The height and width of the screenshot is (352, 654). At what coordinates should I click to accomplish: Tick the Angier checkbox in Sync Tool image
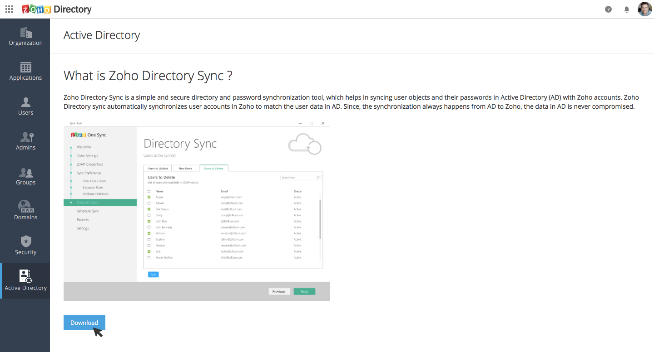pos(149,197)
